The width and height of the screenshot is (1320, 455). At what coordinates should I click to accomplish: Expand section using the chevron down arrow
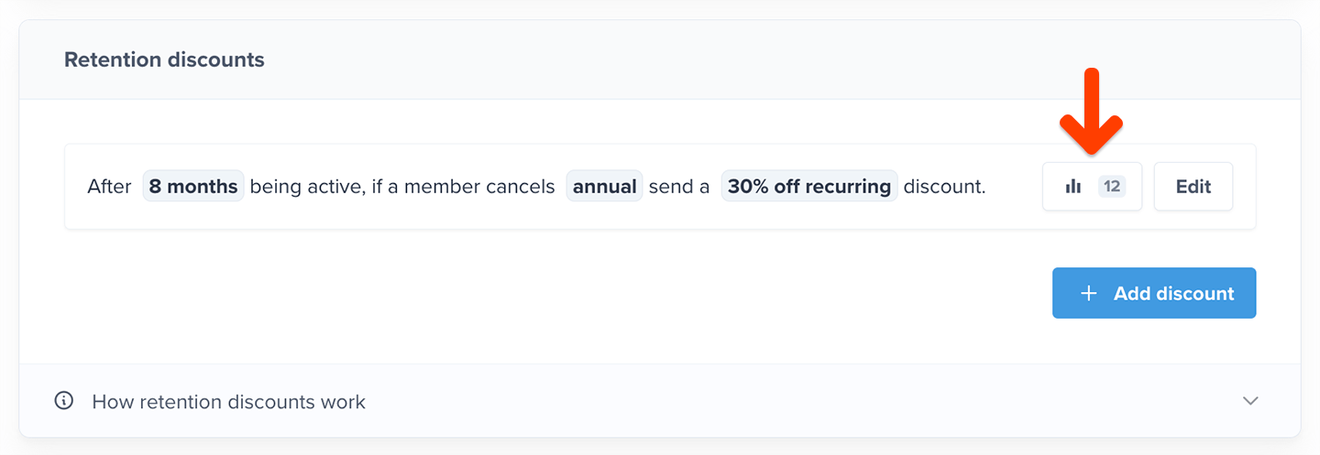[1249, 401]
